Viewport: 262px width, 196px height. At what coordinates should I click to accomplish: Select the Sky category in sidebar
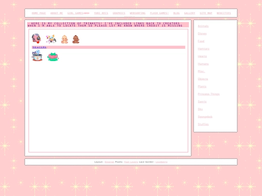point(200,109)
